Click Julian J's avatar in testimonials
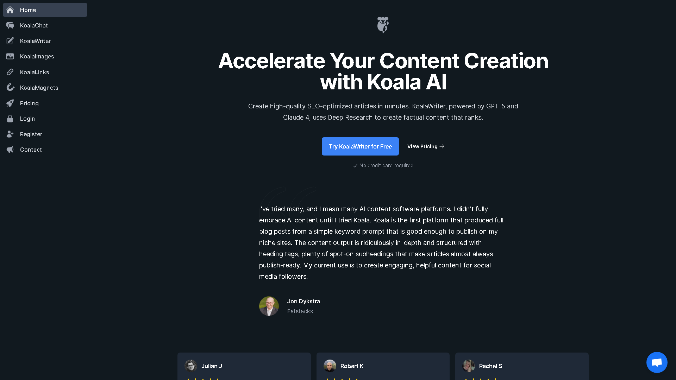Screen dimensions: 676x380 pyautogui.click(x=190, y=366)
